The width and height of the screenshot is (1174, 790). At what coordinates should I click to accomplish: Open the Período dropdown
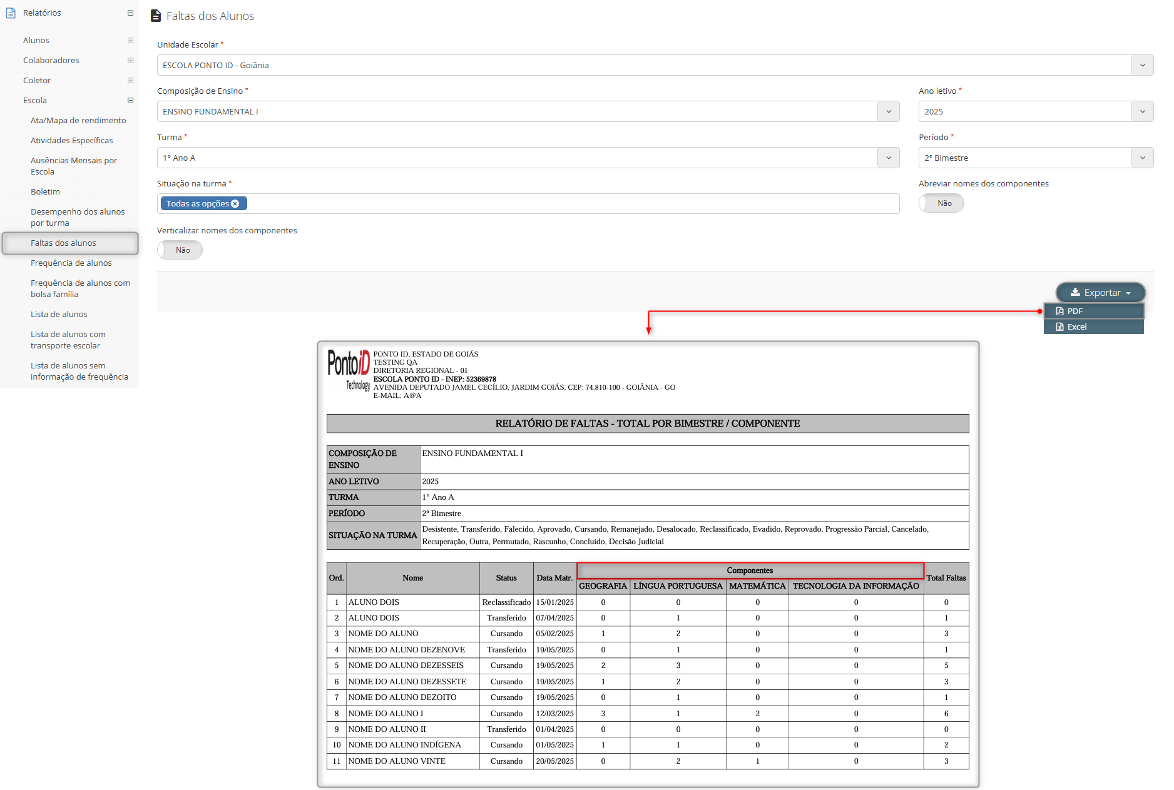pyautogui.click(x=1142, y=158)
